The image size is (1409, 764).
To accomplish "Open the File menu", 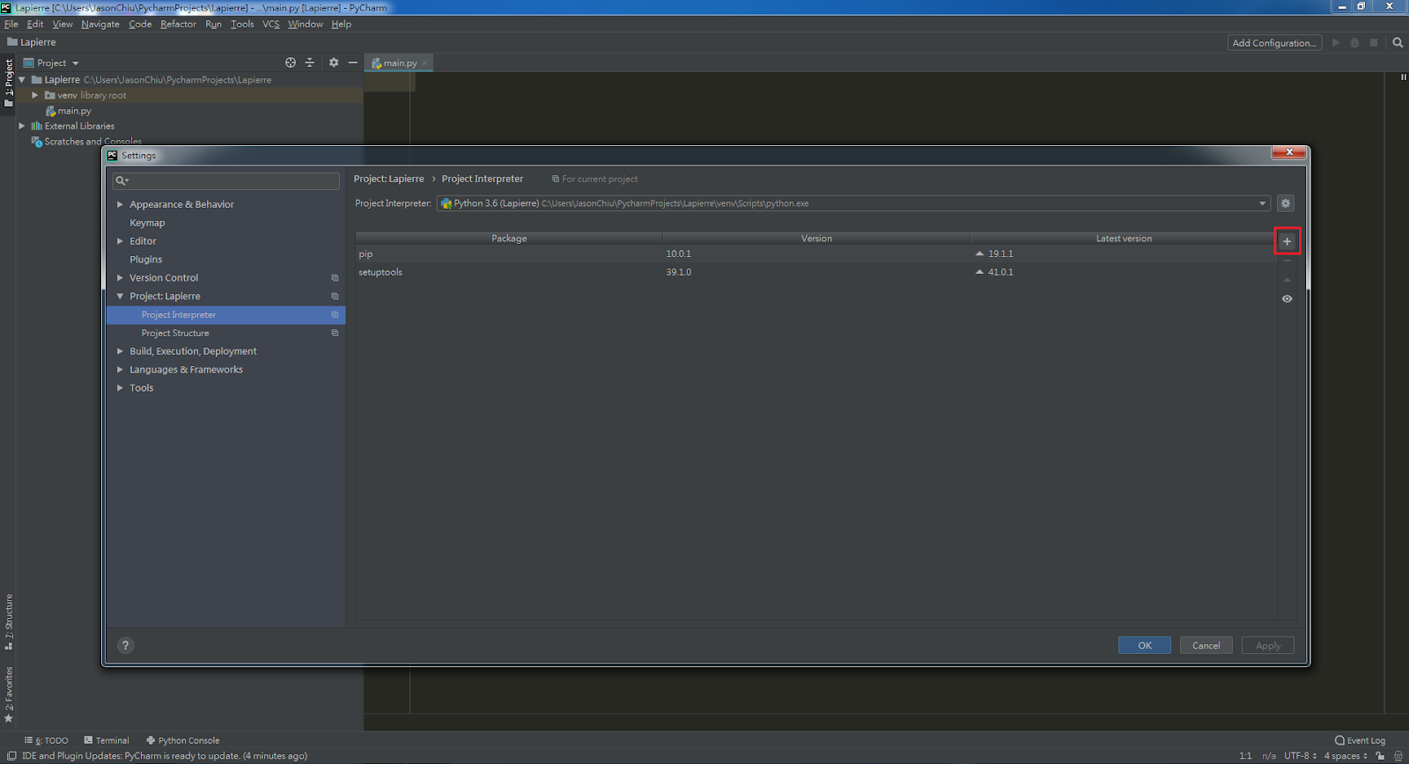I will tap(11, 24).
